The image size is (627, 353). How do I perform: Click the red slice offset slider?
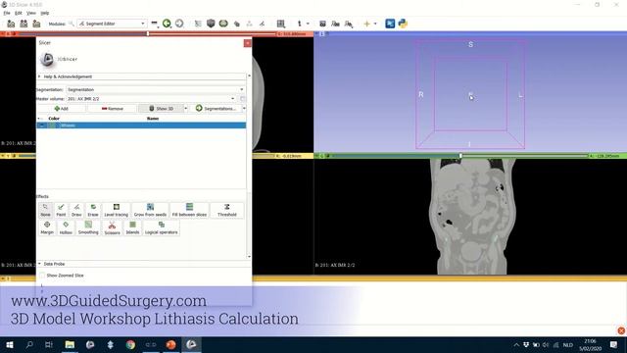(148, 34)
